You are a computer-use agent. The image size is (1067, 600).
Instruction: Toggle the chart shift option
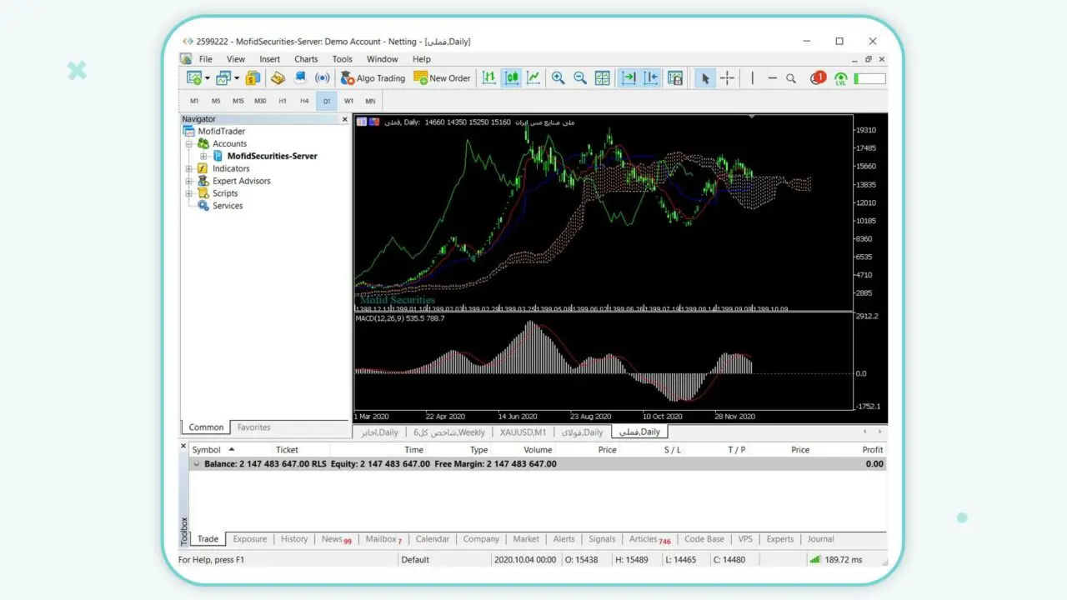(650, 78)
